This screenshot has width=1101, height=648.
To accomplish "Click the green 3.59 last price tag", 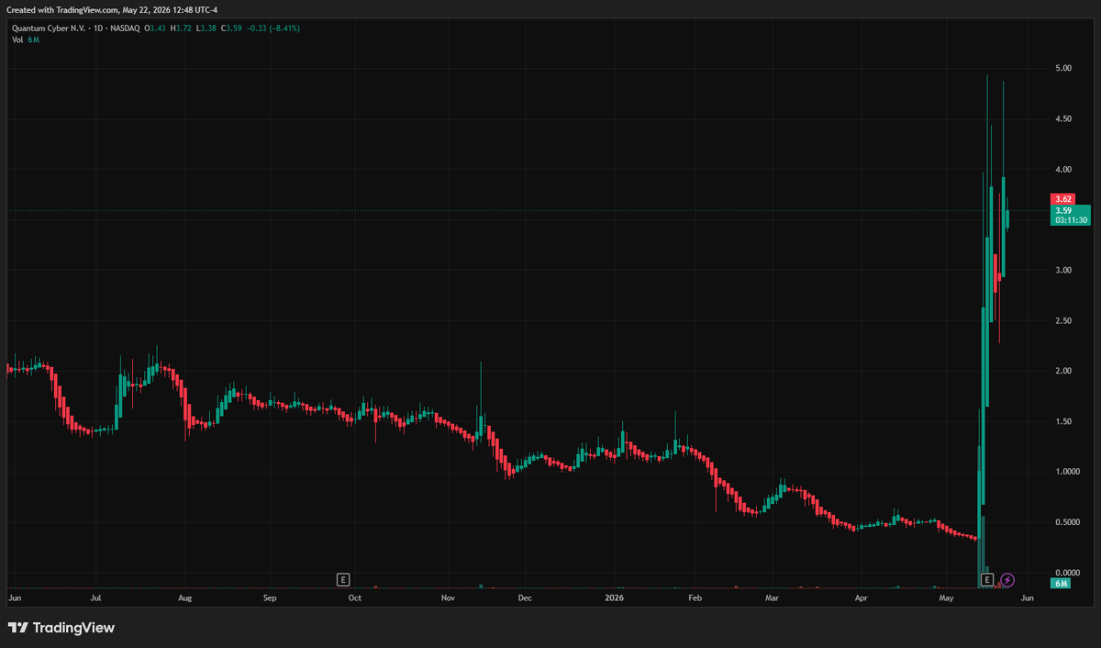I will [x=1064, y=210].
